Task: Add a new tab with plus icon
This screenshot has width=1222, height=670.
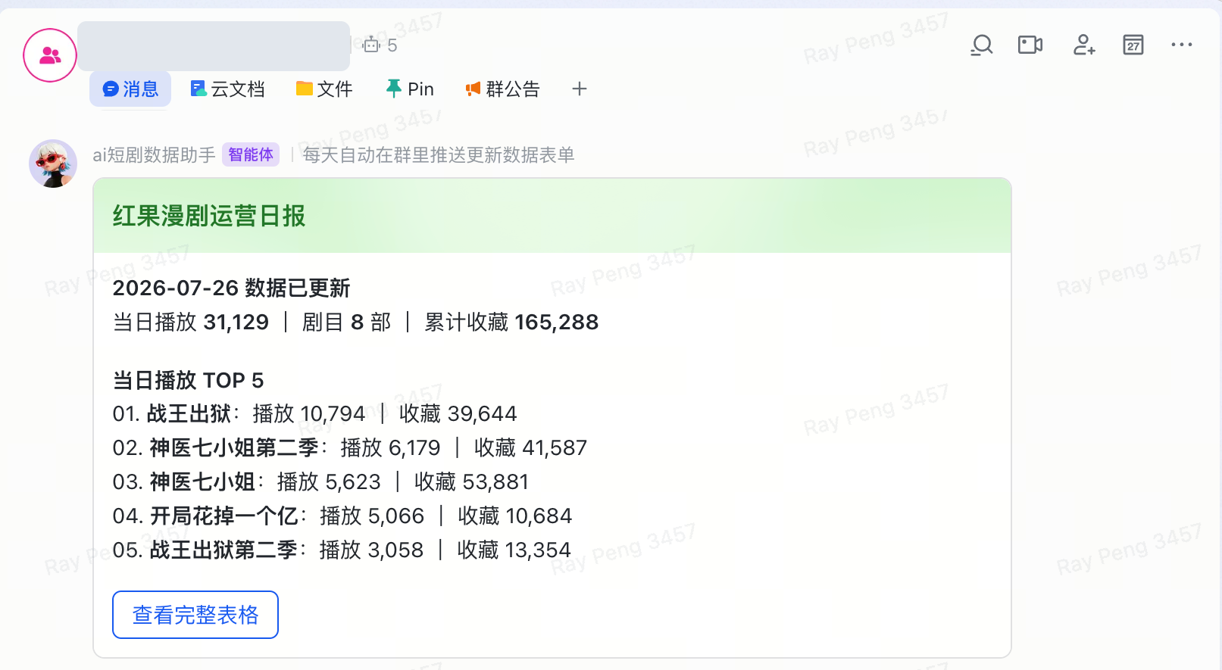Action: pyautogui.click(x=580, y=89)
